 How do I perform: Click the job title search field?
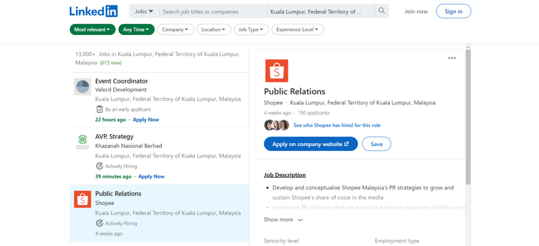(213, 11)
